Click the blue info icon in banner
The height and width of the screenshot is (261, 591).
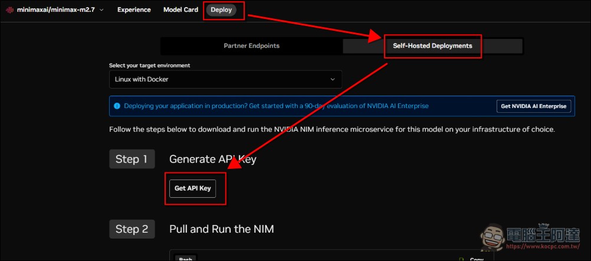(x=117, y=106)
